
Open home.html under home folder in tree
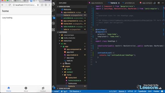click(72, 78)
